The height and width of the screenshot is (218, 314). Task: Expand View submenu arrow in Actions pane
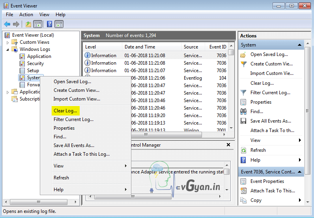click(x=300, y=140)
